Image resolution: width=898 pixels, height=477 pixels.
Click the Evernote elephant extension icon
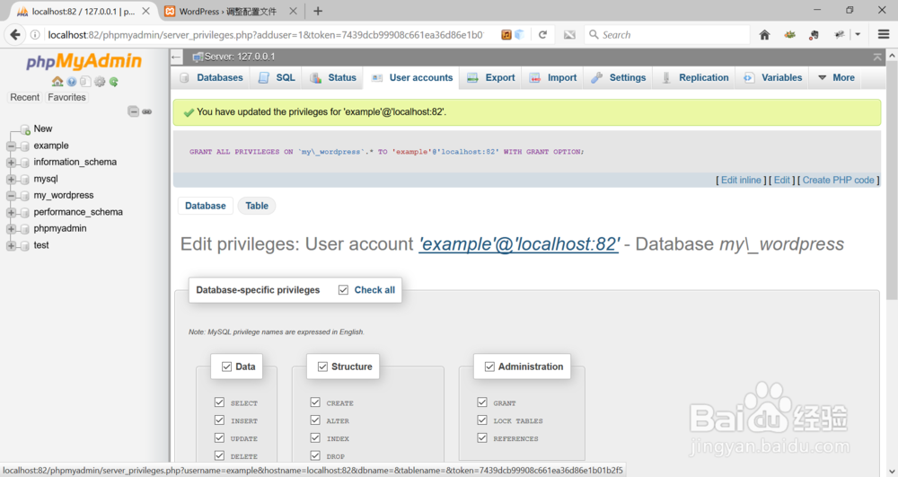click(x=814, y=35)
